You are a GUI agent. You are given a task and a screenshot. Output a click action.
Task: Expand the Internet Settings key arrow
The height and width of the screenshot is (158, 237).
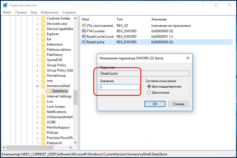point(37,96)
